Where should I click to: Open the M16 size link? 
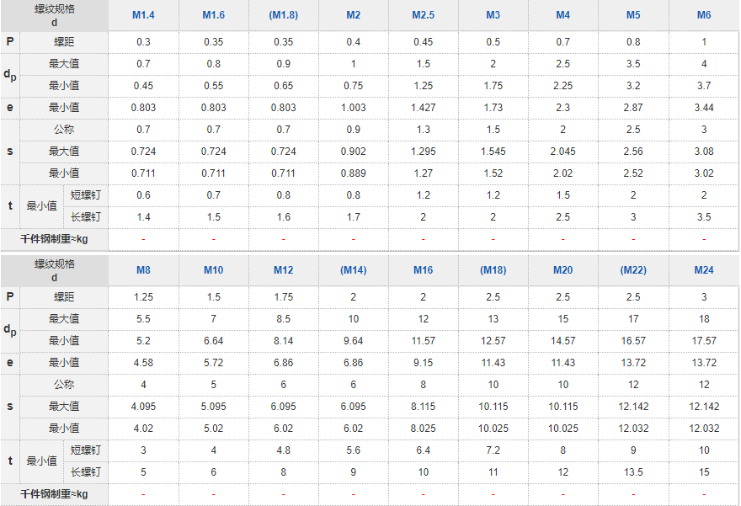click(423, 270)
